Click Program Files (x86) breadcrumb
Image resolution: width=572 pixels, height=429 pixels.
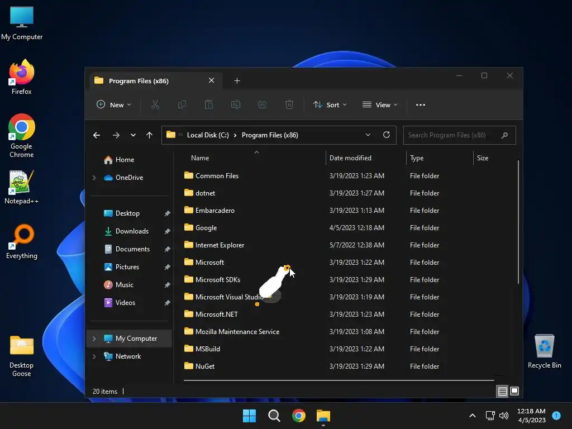(270, 135)
